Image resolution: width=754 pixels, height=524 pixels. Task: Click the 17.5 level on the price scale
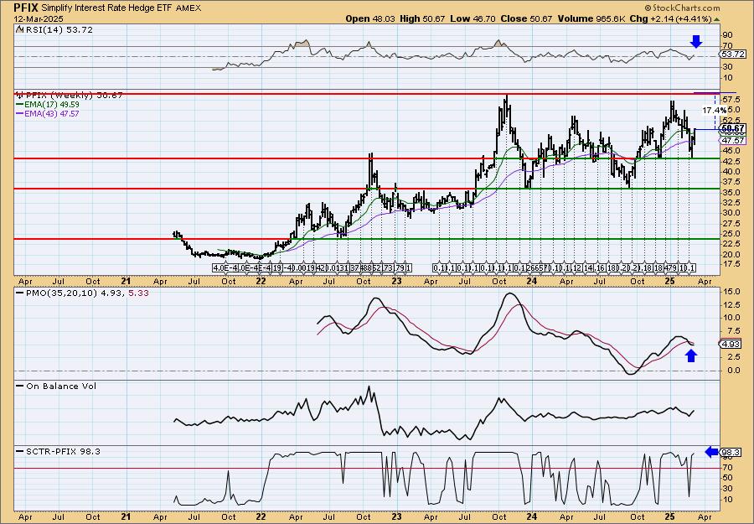click(731, 264)
